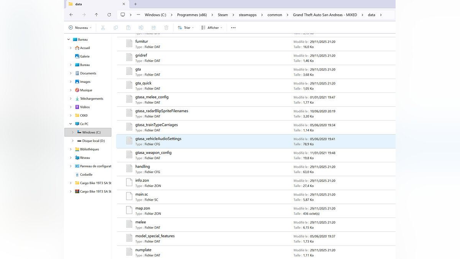The image size is (460, 259).
Task: Navigate to steamapps in breadcrumb path
Action: pos(248,15)
